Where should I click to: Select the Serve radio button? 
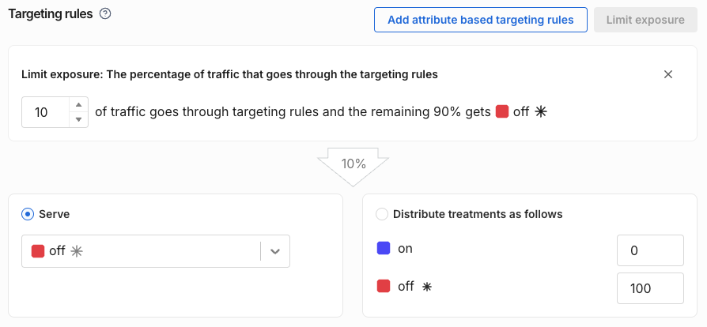coord(28,214)
